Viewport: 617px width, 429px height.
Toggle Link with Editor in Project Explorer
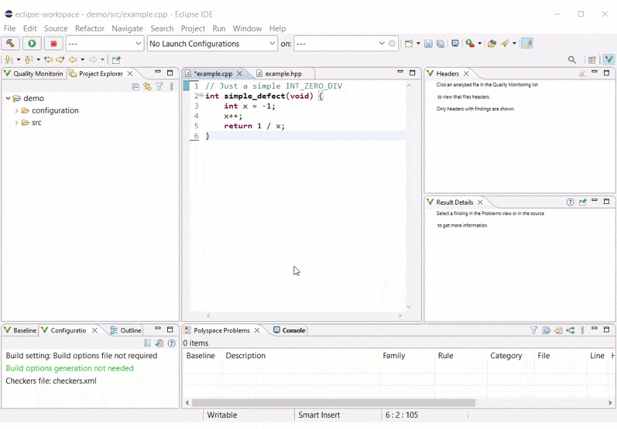point(149,87)
